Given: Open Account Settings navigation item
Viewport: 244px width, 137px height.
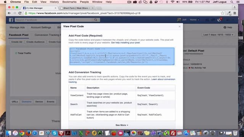Looking at the screenshot, I should 41,27.
